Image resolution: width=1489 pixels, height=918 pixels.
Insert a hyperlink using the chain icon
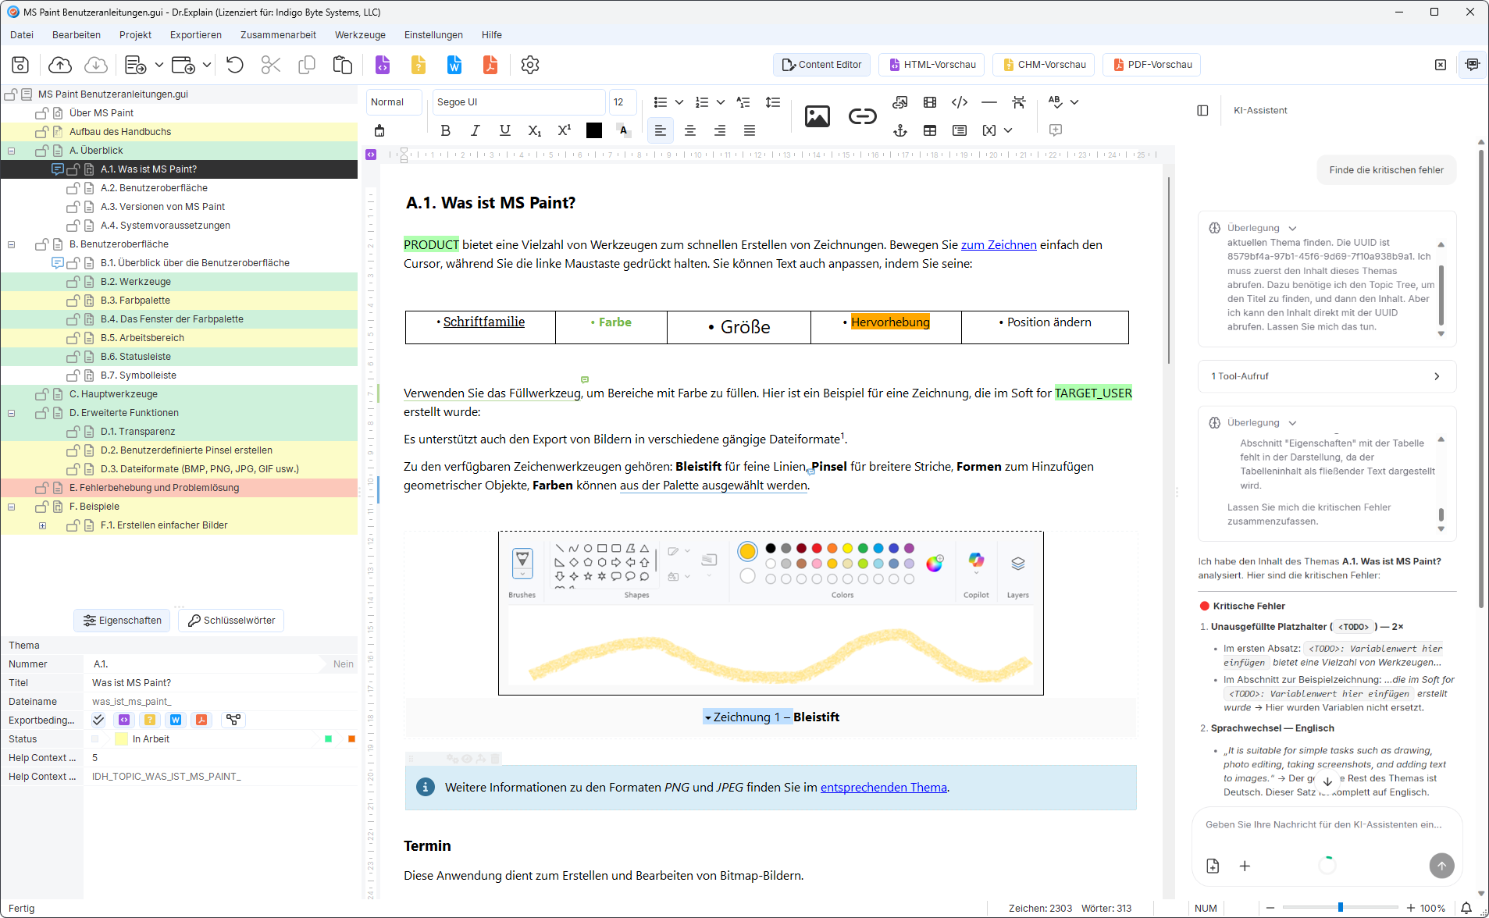tap(863, 116)
